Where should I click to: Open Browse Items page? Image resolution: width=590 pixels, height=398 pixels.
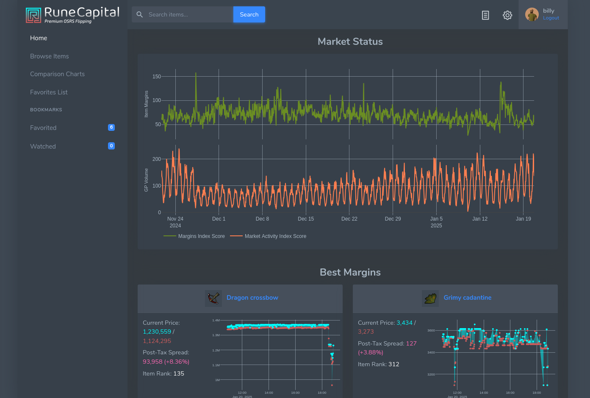pyautogui.click(x=50, y=56)
